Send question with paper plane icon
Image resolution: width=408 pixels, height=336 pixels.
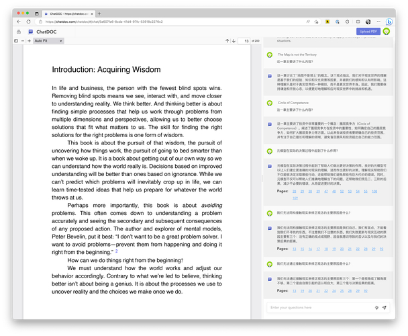(385, 308)
